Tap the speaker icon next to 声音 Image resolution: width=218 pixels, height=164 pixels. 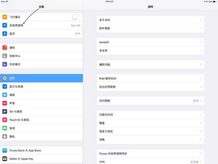(x=4, y=103)
